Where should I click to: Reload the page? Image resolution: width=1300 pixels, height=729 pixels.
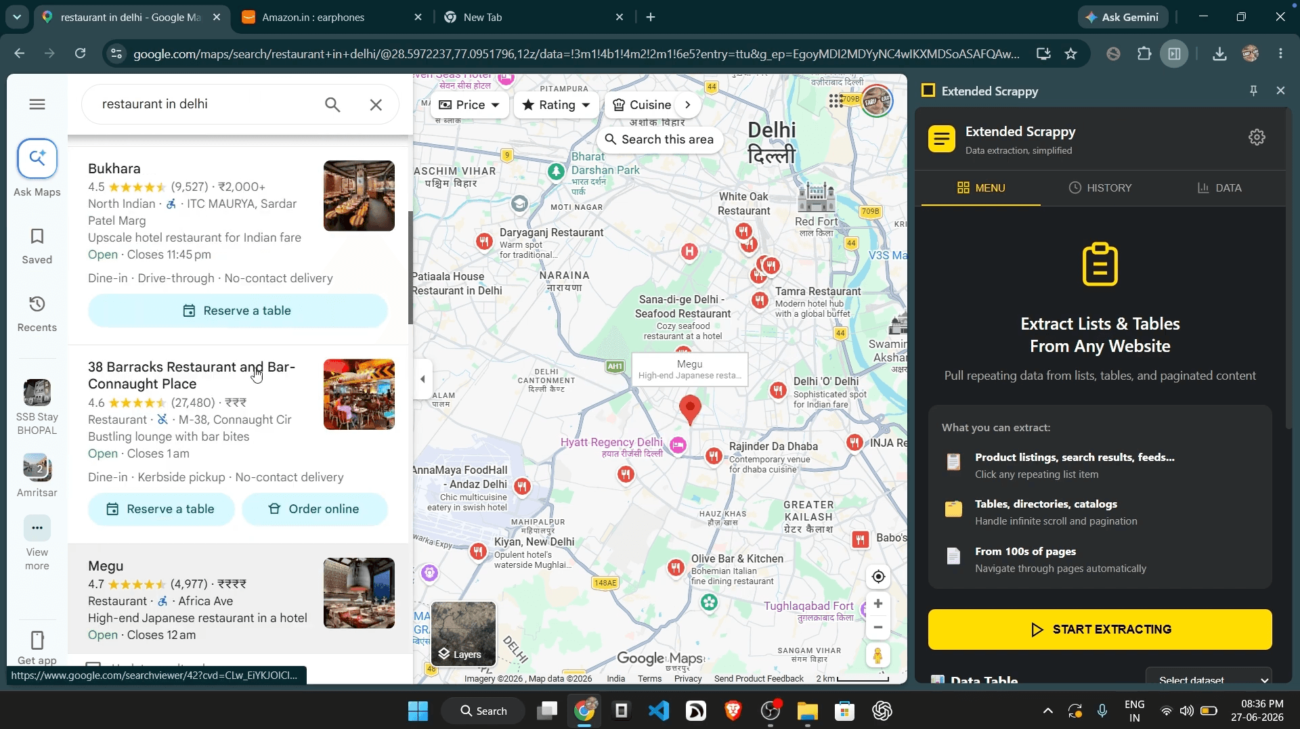[x=81, y=53]
